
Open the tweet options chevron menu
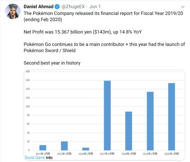(x=183, y=7)
